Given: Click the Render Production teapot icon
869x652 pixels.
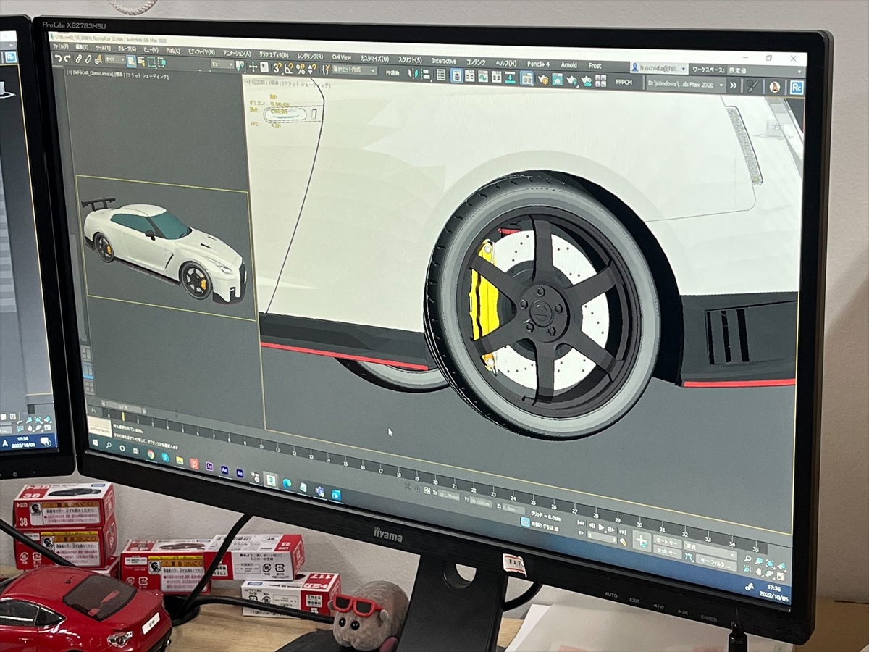Looking at the screenshot, I should (x=571, y=80).
